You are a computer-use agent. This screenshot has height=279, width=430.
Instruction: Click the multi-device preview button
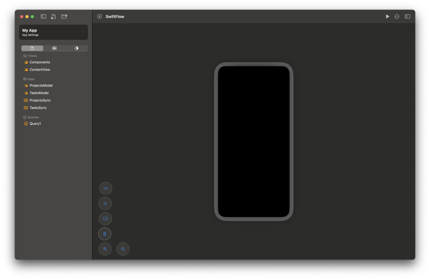105,219
